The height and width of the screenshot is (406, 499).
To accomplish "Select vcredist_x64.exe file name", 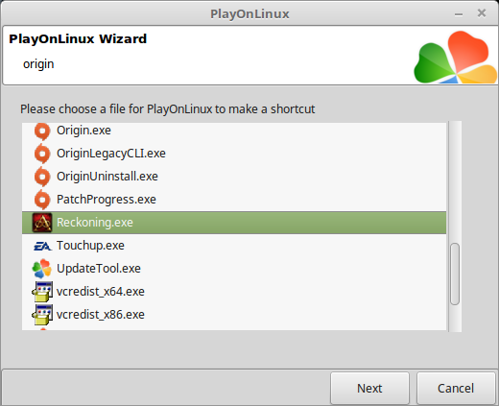I will coord(101,292).
